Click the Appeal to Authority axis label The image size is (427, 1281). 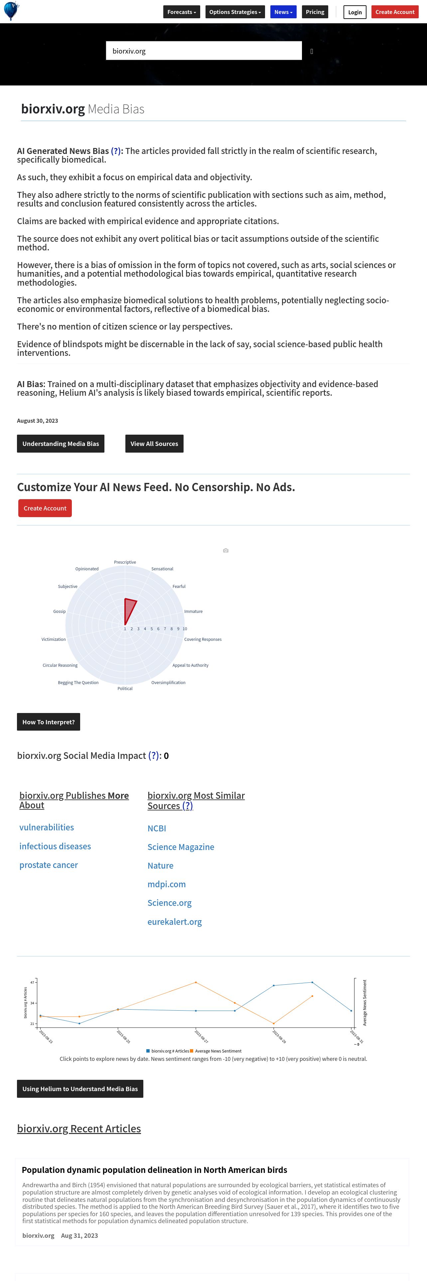tap(190, 665)
